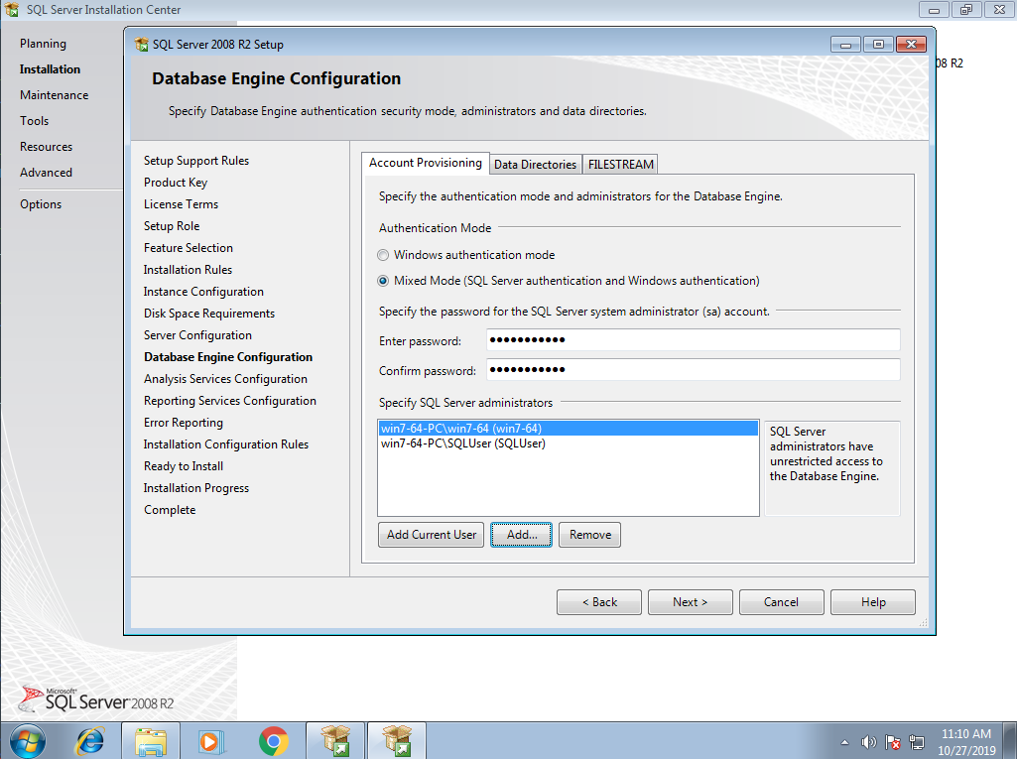Click the Action Center flag tray icon
The height and width of the screenshot is (759, 1017).
[893, 741]
